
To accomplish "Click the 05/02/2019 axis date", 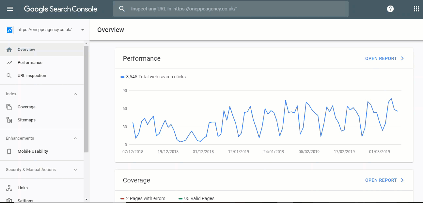I will 309,152.
